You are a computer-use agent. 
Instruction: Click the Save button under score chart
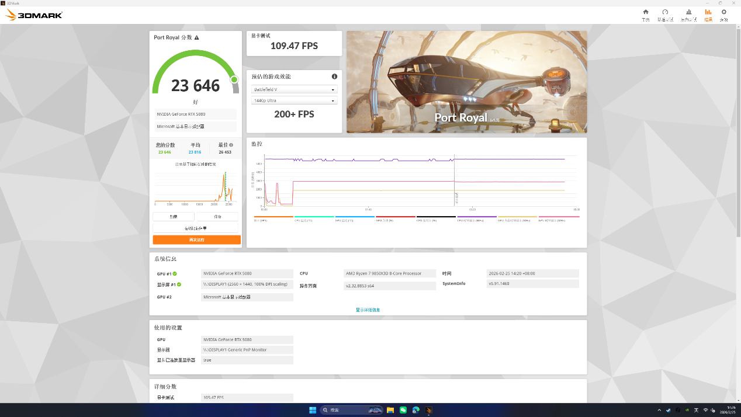tap(217, 217)
